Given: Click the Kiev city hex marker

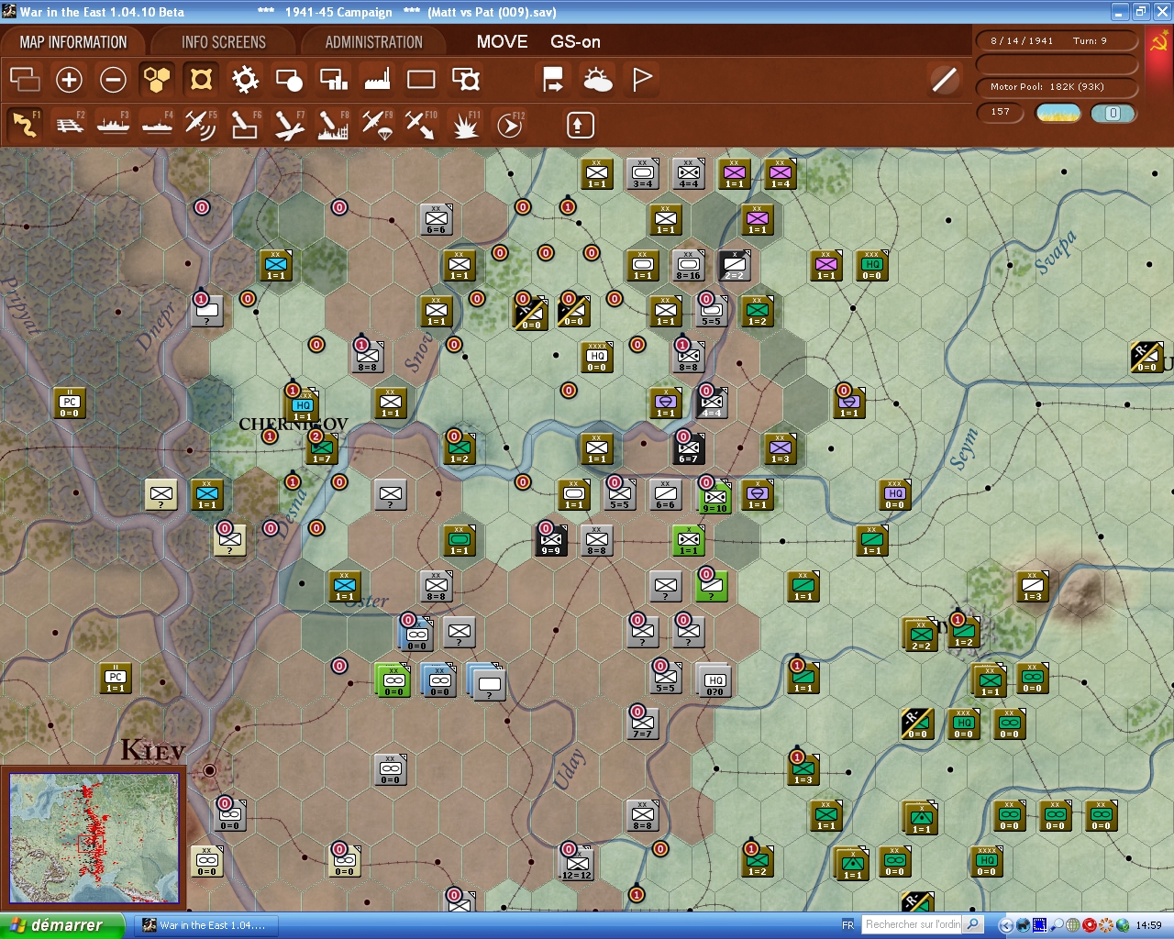Looking at the screenshot, I should pos(209,770).
